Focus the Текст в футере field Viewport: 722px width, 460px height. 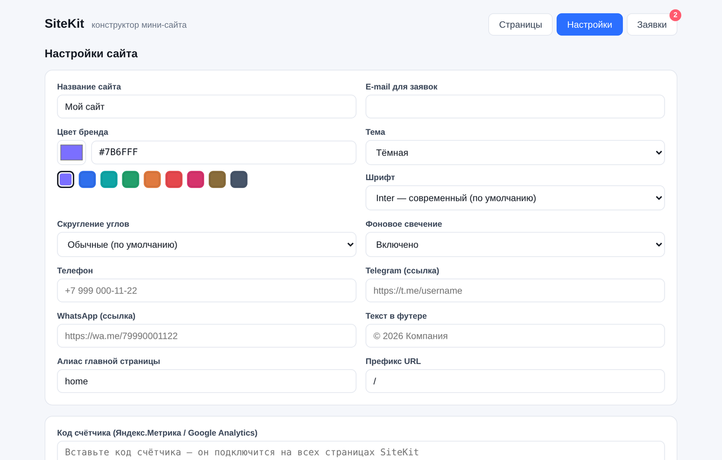[515, 336]
